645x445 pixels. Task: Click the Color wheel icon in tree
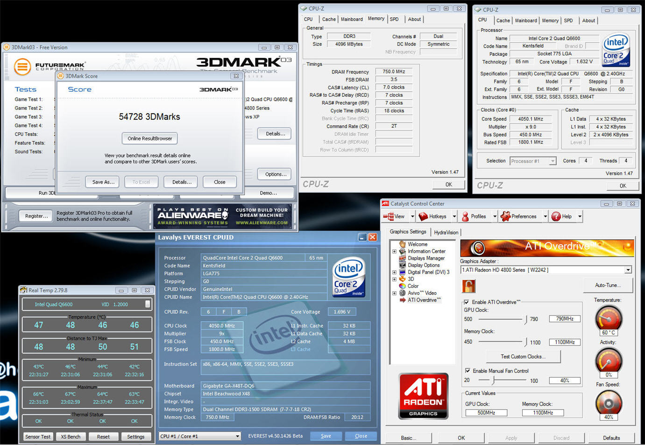tap(402, 286)
